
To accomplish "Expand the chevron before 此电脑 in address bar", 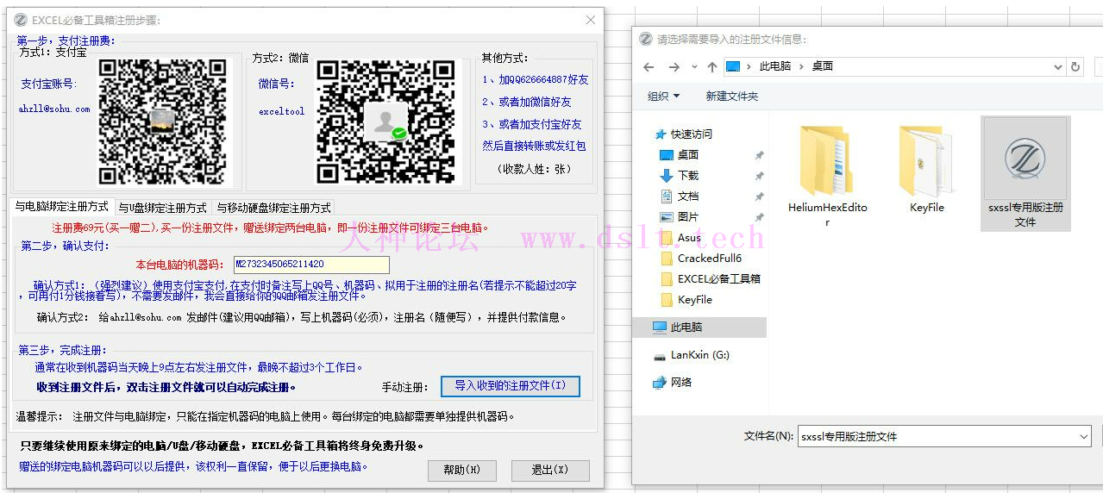I will [750, 66].
